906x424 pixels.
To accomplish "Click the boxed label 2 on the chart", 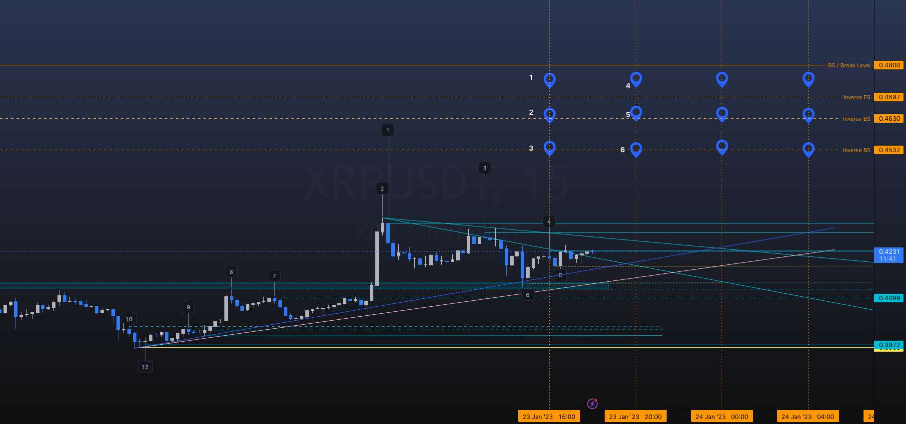I will 382,189.
